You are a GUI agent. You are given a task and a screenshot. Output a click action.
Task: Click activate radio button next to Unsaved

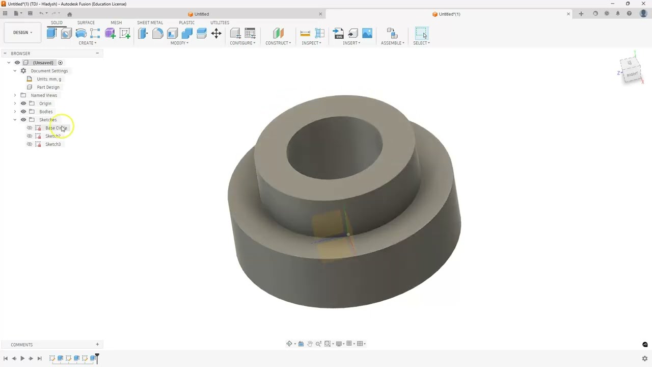click(60, 63)
